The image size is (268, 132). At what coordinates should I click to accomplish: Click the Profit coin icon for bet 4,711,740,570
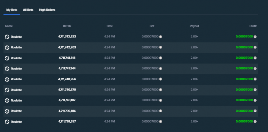(255, 90)
